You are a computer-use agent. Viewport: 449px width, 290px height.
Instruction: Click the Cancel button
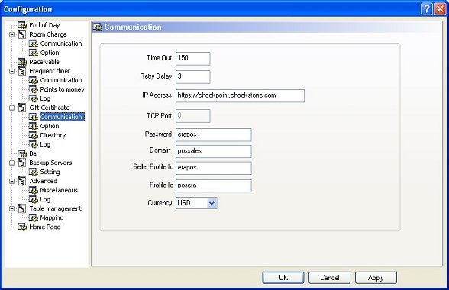coord(329,278)
